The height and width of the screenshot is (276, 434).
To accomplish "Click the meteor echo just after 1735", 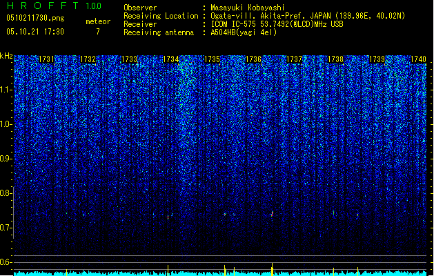I will coord(225,215).
